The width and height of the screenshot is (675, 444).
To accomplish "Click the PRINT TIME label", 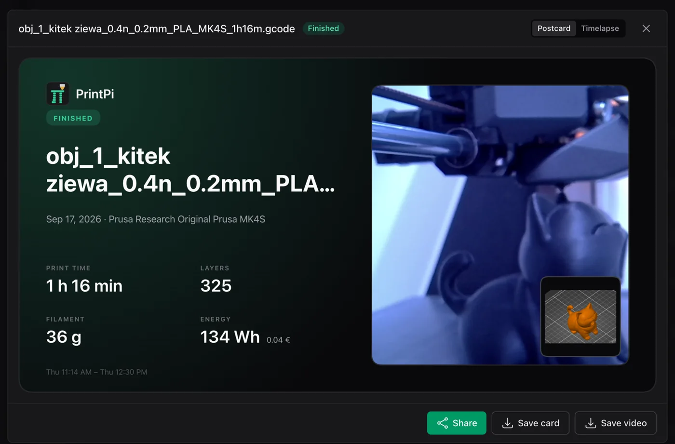I will pyautogui.click(x=68, y=268).
